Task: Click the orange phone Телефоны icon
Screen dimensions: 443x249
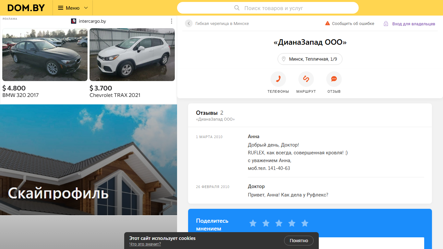Action: pos(278,79)
